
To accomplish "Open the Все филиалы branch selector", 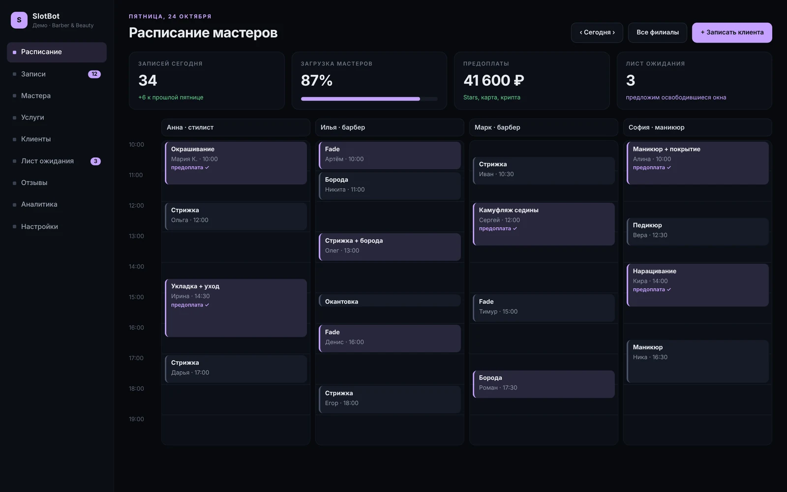I will click(658, 32).
